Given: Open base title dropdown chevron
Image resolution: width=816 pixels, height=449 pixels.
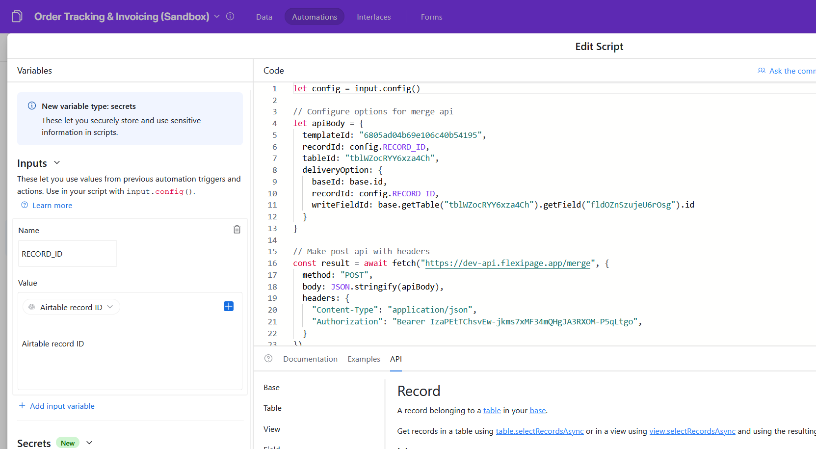Looking at the screenshot, I should point(217,16).
